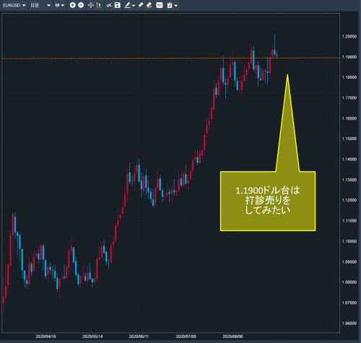Click the 2020/07/09 date axis label

pyautogui.click(x=186, y=337)
